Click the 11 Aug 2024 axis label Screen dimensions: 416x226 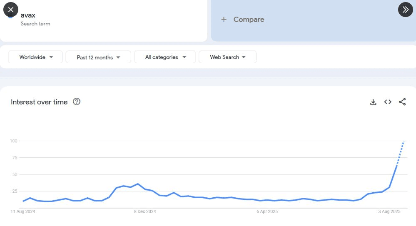click(x=23, y=211)
